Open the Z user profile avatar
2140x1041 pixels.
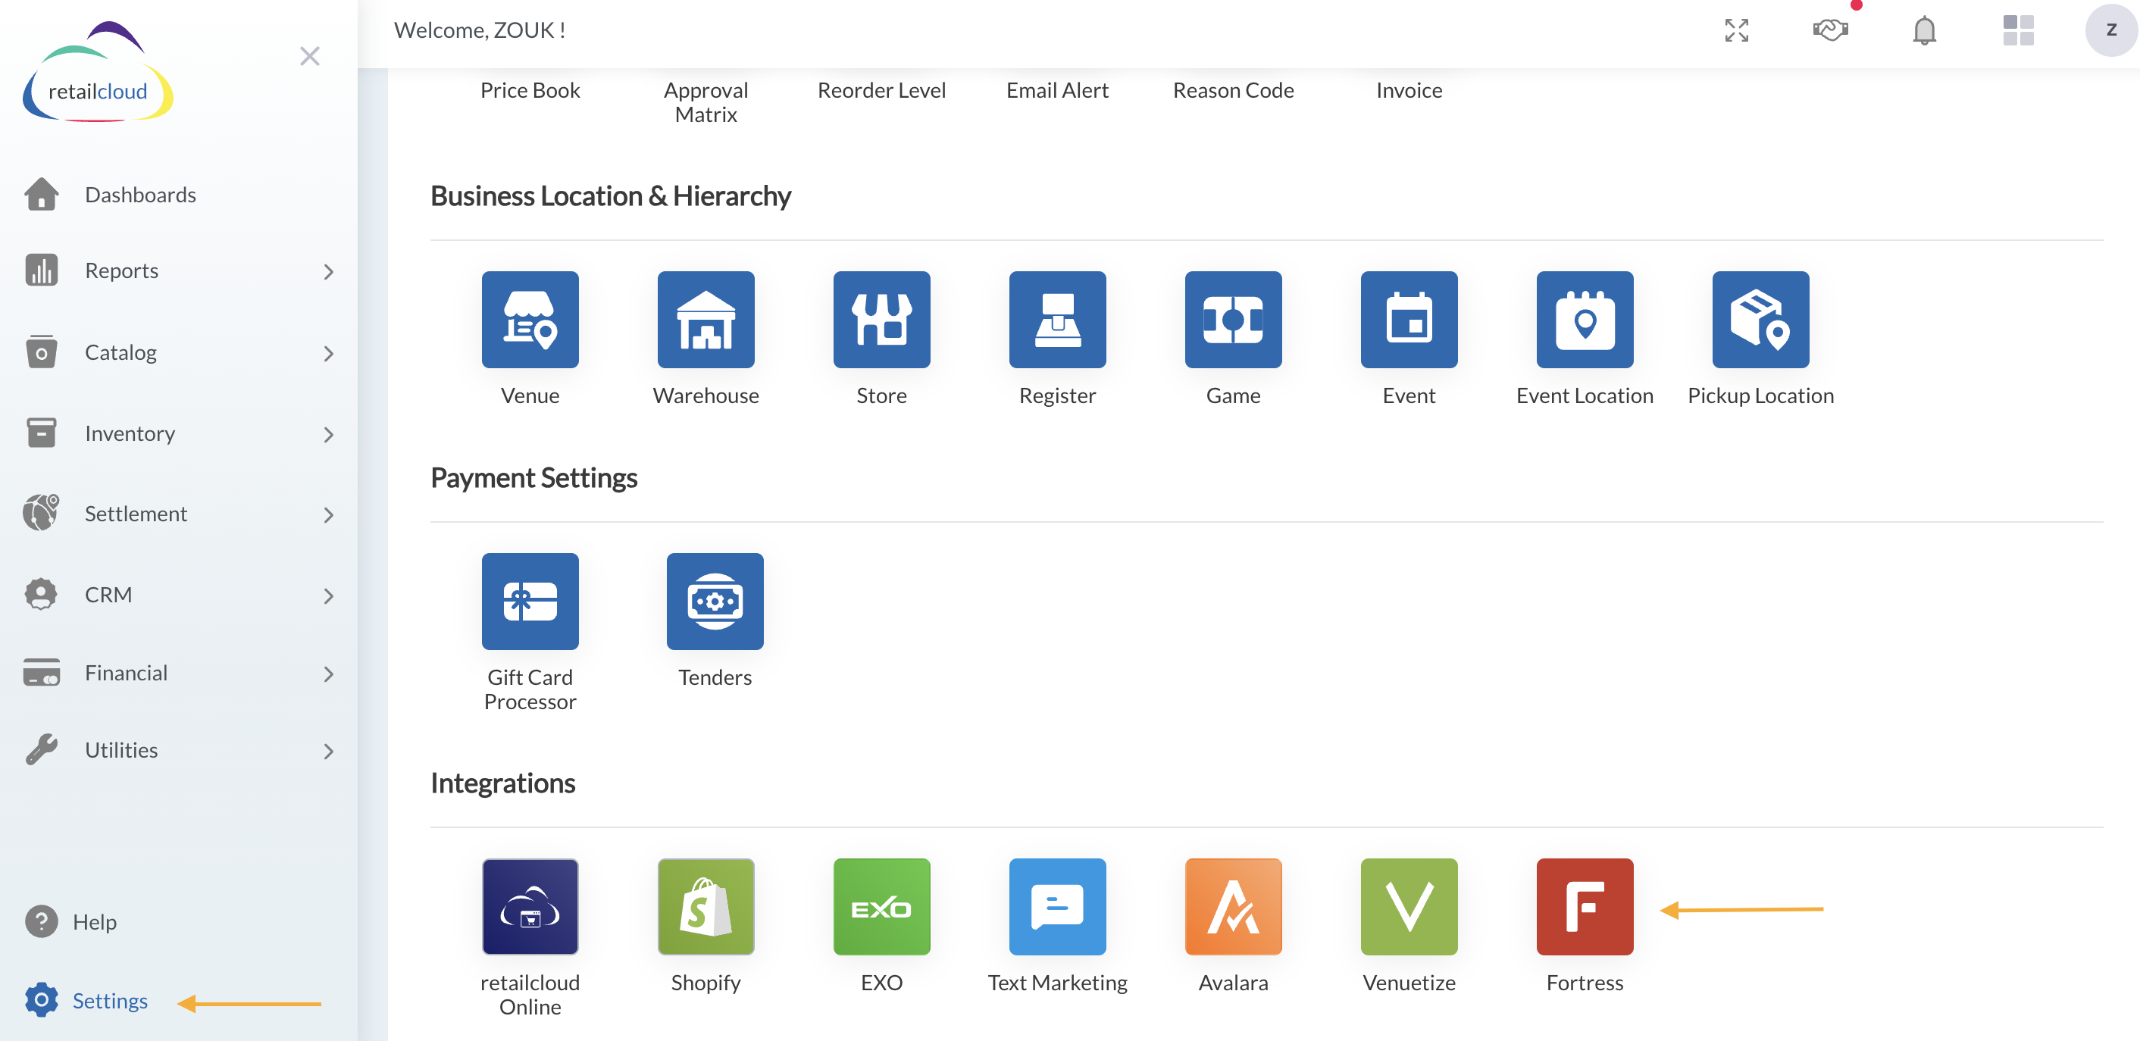point(2111,30)
